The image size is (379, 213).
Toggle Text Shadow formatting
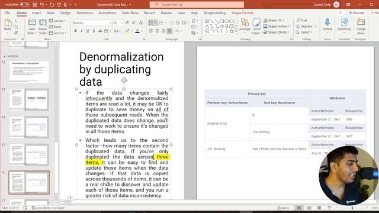coord(94,31)
